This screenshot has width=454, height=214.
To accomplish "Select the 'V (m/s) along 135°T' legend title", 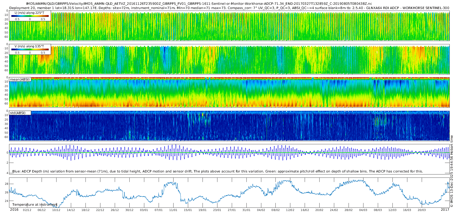I will [29, 46].
